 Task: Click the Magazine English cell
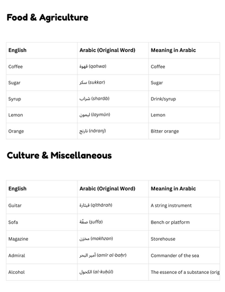[41, 239]
